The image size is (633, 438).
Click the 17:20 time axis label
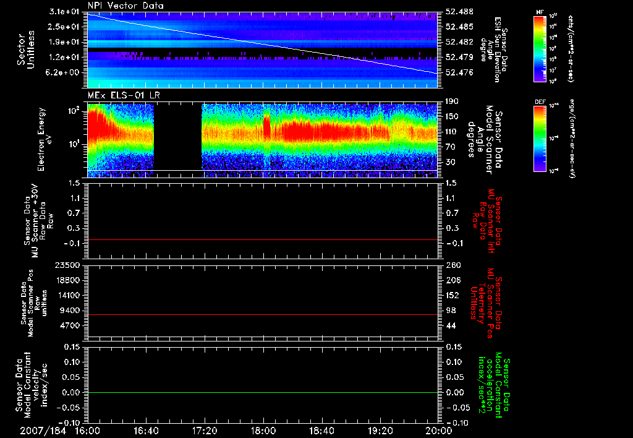(x=205, y=431)
